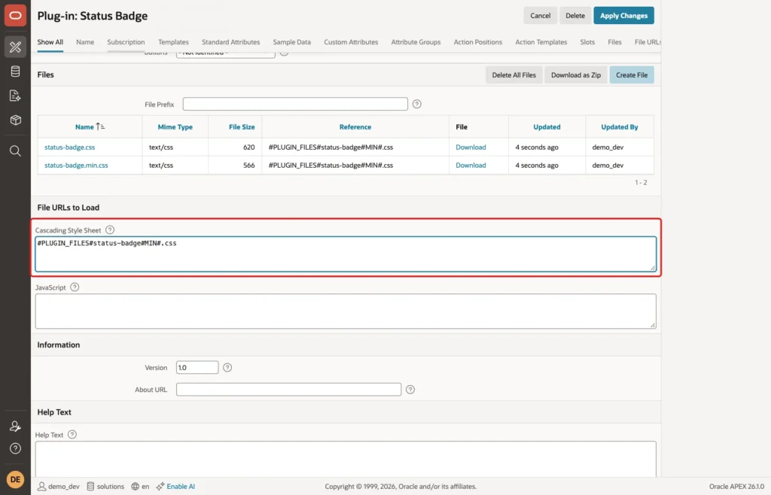771x495 pixels.
Task: Show help for About URL field
Action: click(x=410, y=390)
